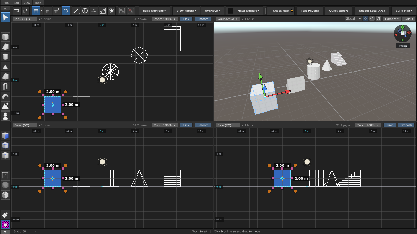Click the undo arrow icon
Screen dimensions: 417x234
(16, 11)
